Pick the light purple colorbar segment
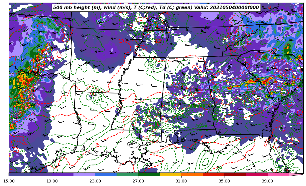The image size is (306, 186). pos(84,175)
